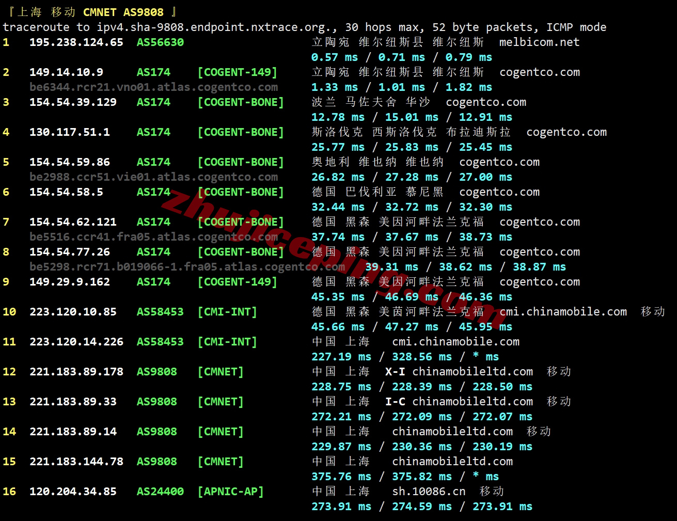677x521 pixels.
Task: Select X-I chinamobileltd.com text
Action: point(459,372)
